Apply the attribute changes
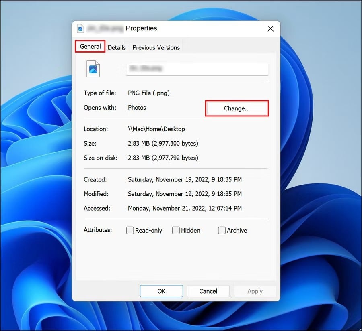362x331 pixels. 255,291
